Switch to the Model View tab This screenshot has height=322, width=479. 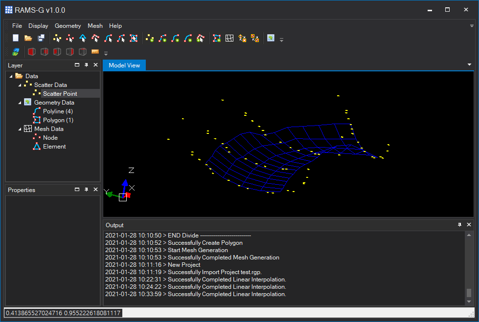tap(124, 65)
